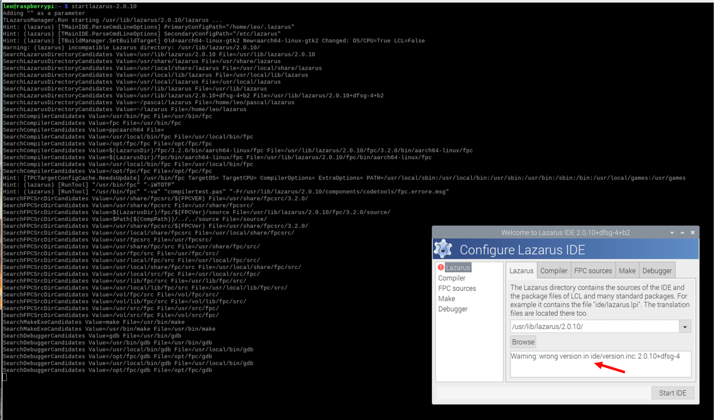Click the 'startlazarus-2.0.10' command in the terminal

tap(104, 6)
